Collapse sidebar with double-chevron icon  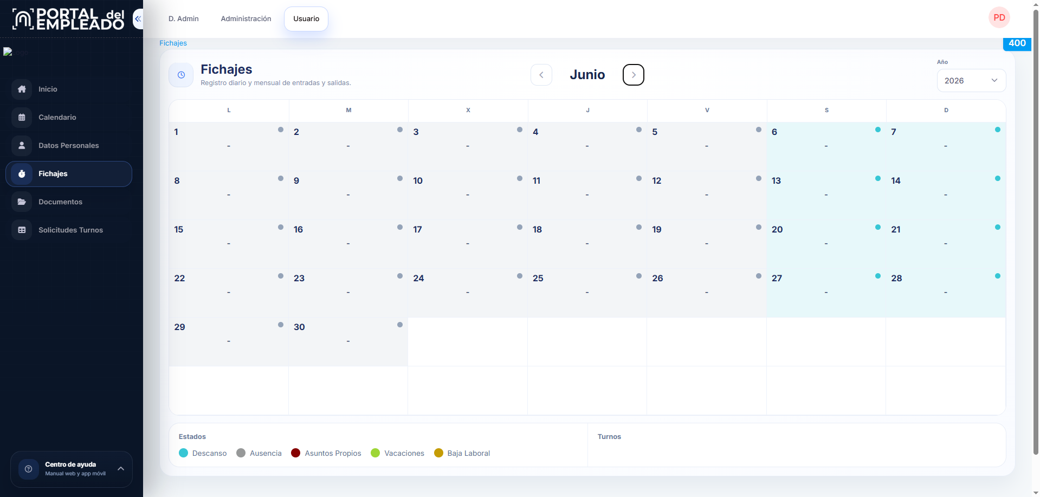(x=138, y=19)
